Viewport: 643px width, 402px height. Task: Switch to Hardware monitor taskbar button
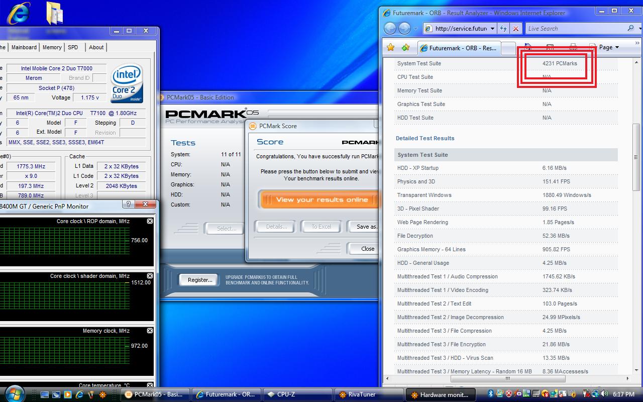[x=441, y=394]
